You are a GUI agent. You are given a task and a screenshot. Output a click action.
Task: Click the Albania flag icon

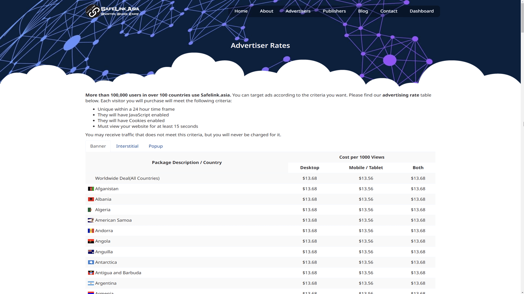pos(91,199)
